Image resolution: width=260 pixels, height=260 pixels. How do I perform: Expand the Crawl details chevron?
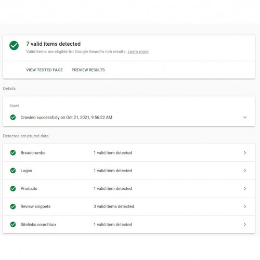(245, 118)
